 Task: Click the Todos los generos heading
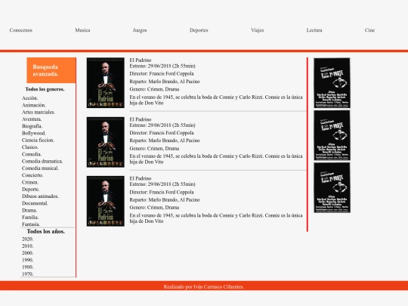pyautogui.click(x=45, y=89)
